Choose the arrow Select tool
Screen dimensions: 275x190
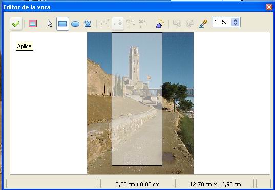tap(50, 24)
